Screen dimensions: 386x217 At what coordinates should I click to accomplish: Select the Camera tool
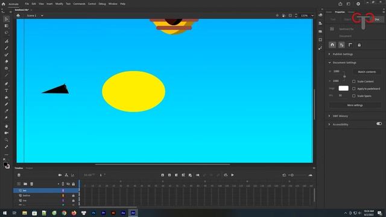[7, 133]
